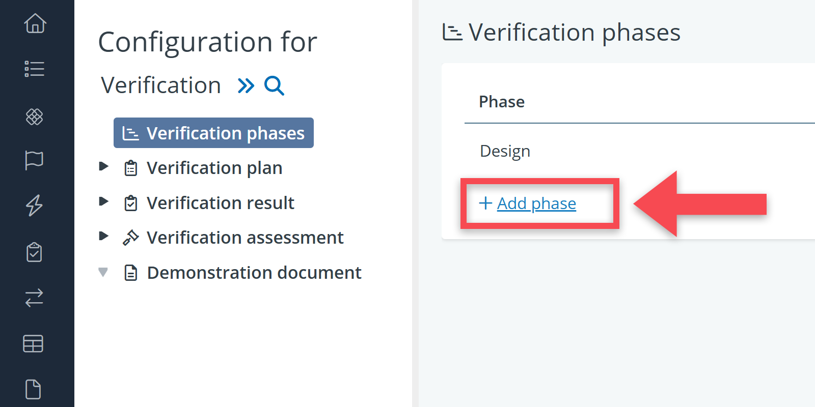Open the table layout sidebar icon
This screenshot has width=815, height=407.
[x=33, y=344]
